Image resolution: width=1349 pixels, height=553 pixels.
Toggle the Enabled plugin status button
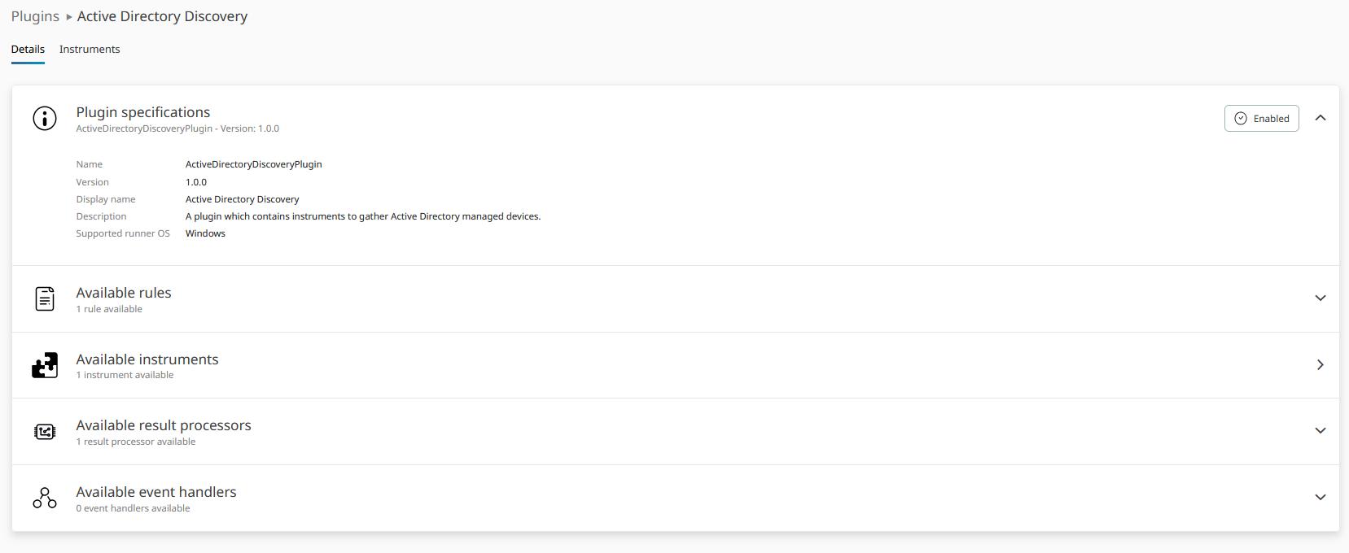tap(1261, 119)
